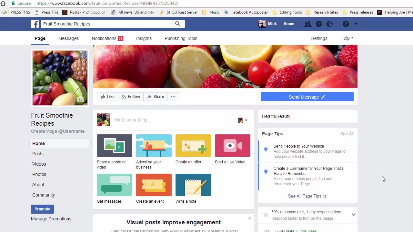This screenshot has height=232, width=413.
Task: Open the friend requests icon
Action: click(308, 24)
